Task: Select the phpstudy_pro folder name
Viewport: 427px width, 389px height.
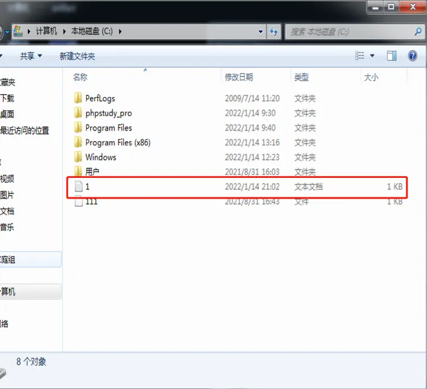Action: [109, 113]
